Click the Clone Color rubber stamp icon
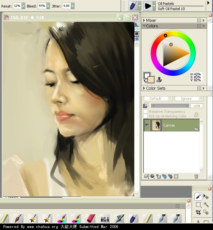213x230 pixels. click(159, 80)
